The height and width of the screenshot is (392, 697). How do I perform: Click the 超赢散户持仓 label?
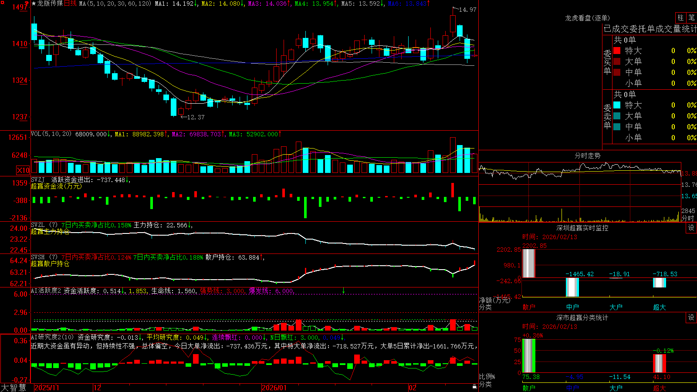(50, 264)
